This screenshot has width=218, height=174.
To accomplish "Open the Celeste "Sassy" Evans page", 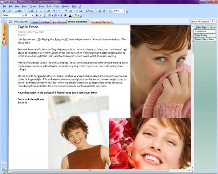I will pyautogui.click(x=204, y=39).
